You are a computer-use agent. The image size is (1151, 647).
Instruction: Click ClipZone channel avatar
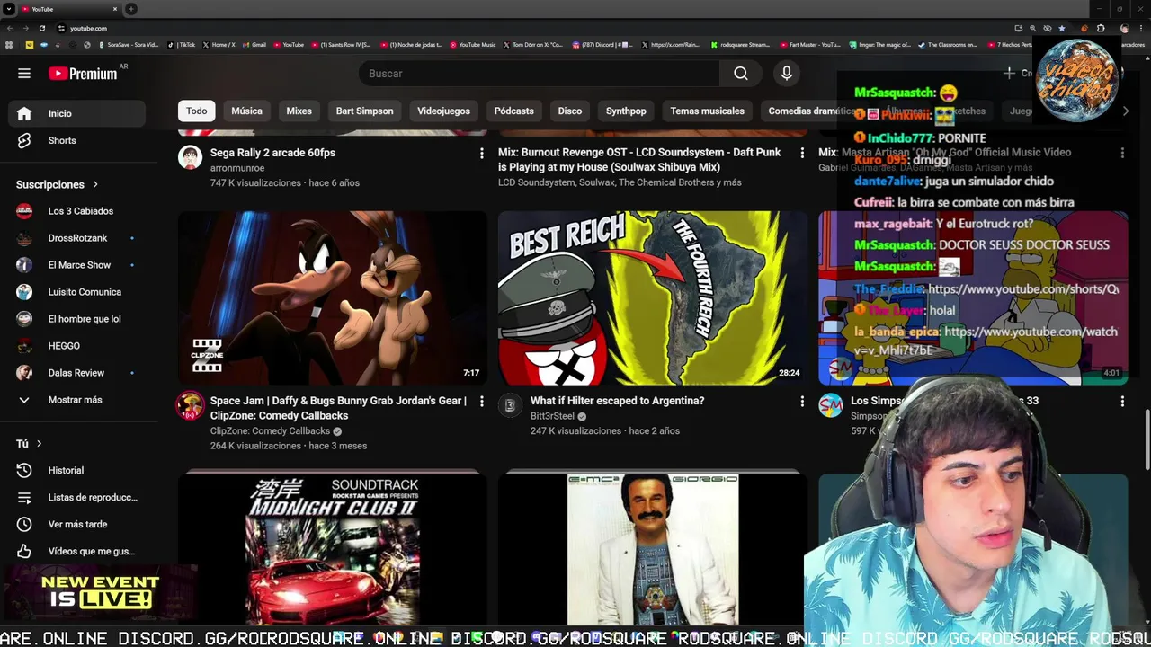pyautogui.click(x=190, y=406)
